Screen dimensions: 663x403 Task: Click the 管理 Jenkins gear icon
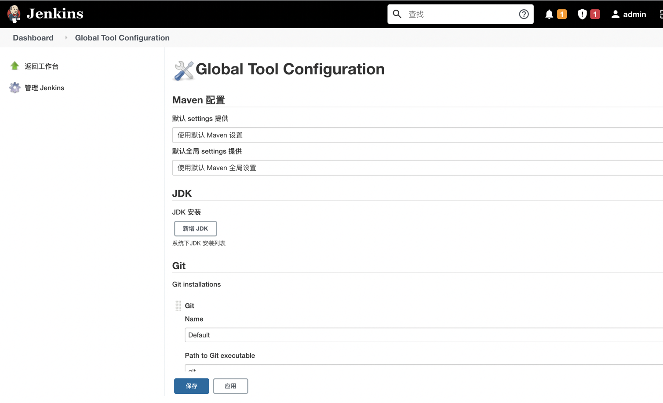pyautogui.click(x=15, y=88)
